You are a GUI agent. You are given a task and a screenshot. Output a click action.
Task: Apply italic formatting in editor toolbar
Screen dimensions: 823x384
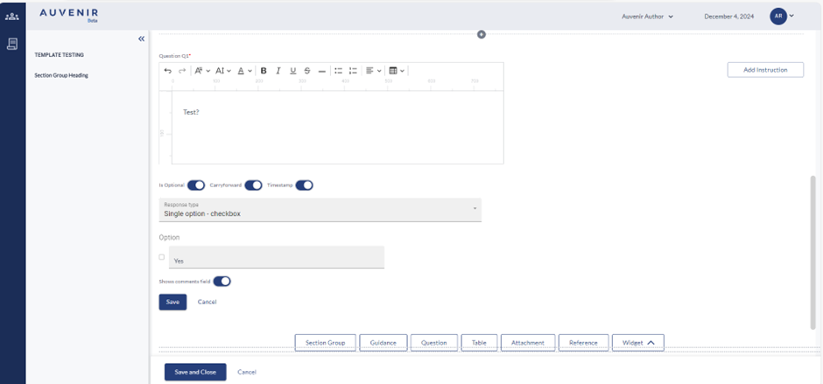click(x=278, y=71)
